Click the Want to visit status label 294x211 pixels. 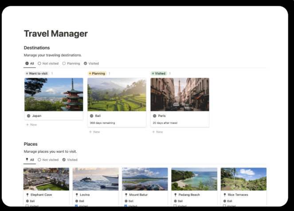(37, 73)
